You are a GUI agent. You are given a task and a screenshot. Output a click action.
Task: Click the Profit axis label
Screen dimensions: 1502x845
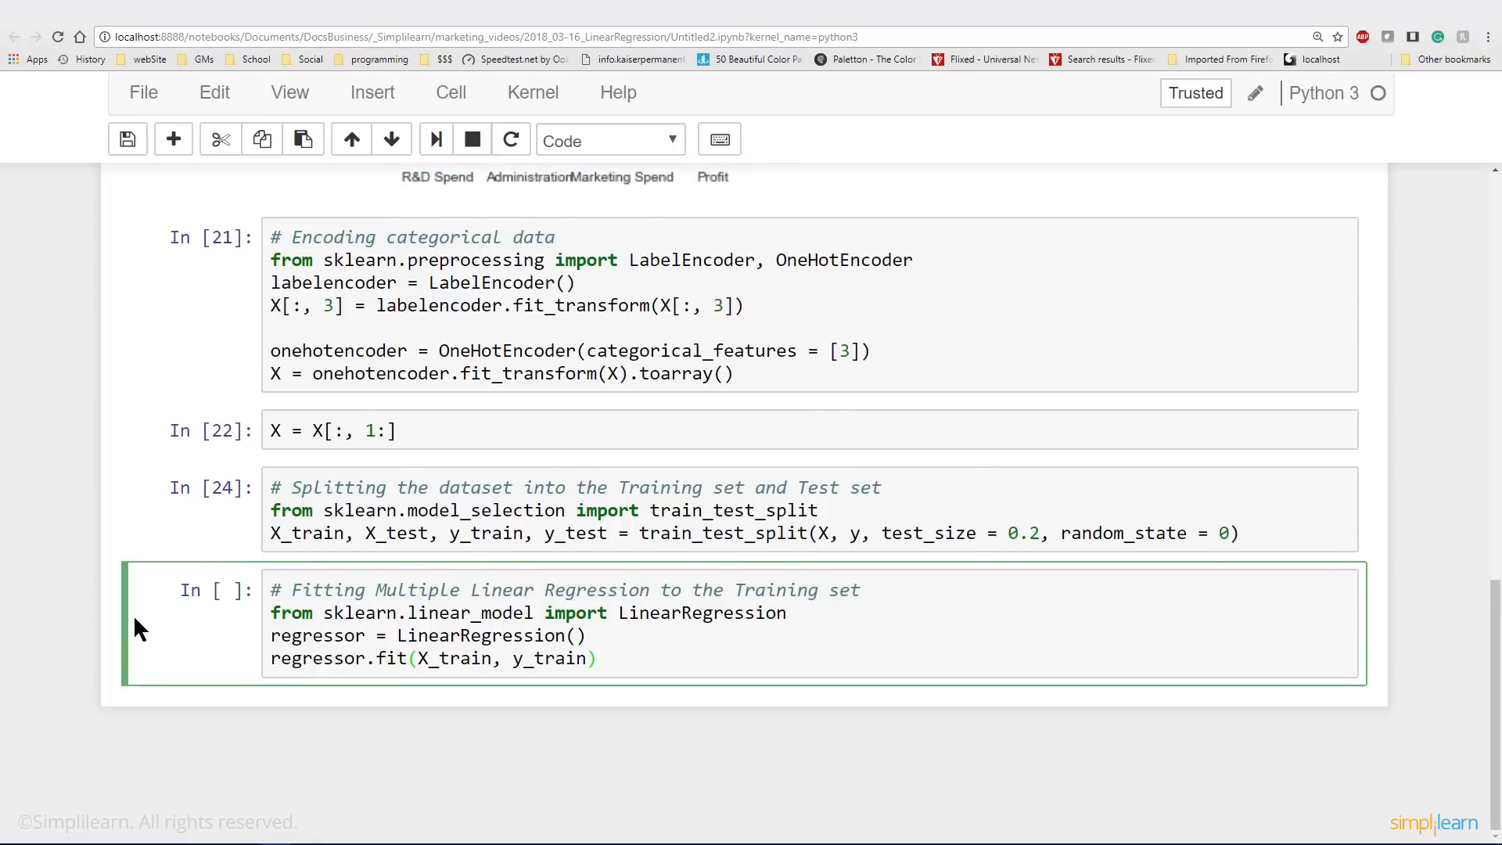pyautogui.click(x=713, y=177)
